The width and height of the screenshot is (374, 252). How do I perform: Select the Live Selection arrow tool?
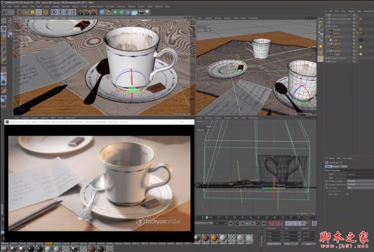coord(19,12)
